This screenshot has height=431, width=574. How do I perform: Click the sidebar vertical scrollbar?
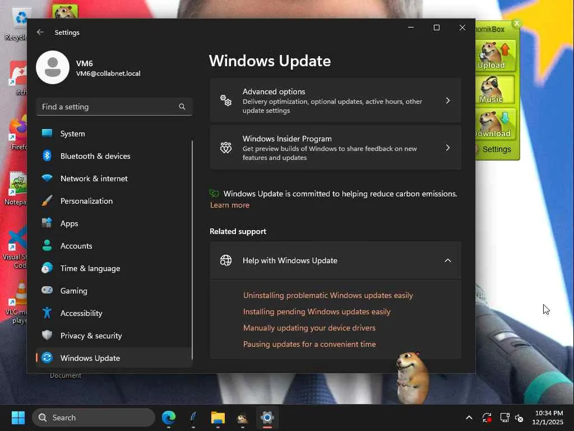(192, 249)
